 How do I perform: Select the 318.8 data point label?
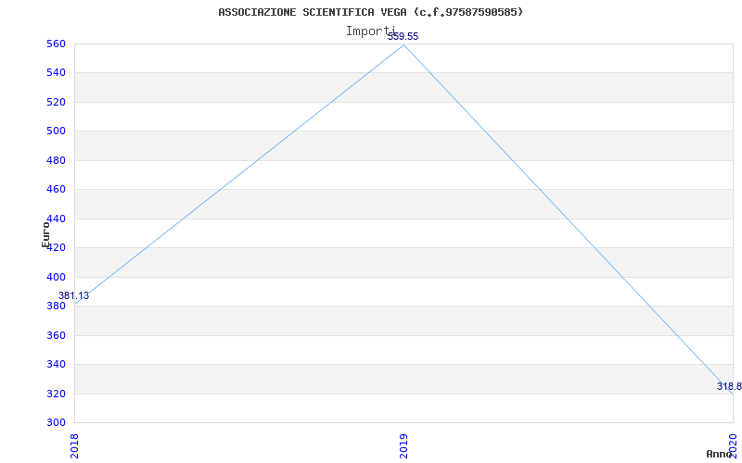[x=729, y=386]
